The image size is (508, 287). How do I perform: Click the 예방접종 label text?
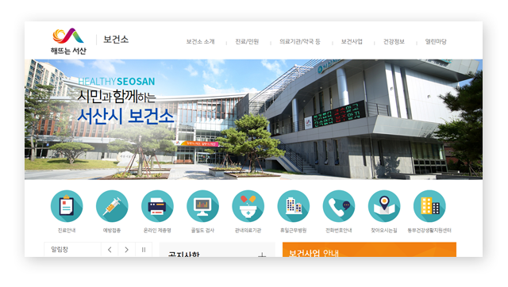coord(112,231)
